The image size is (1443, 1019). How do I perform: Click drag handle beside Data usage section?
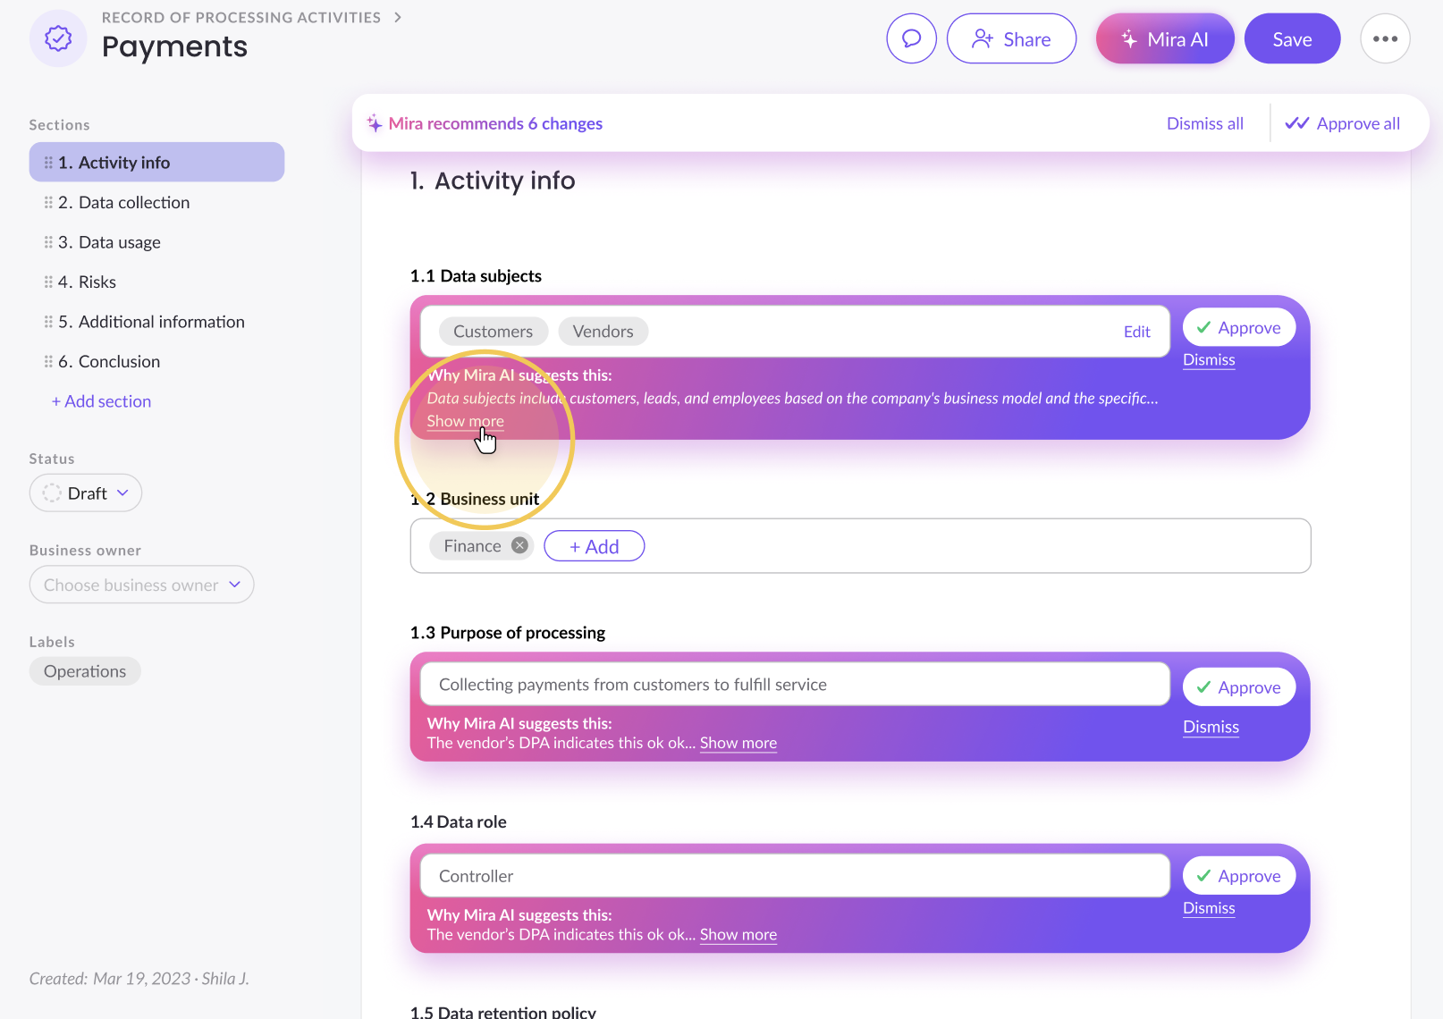[48, 242]
